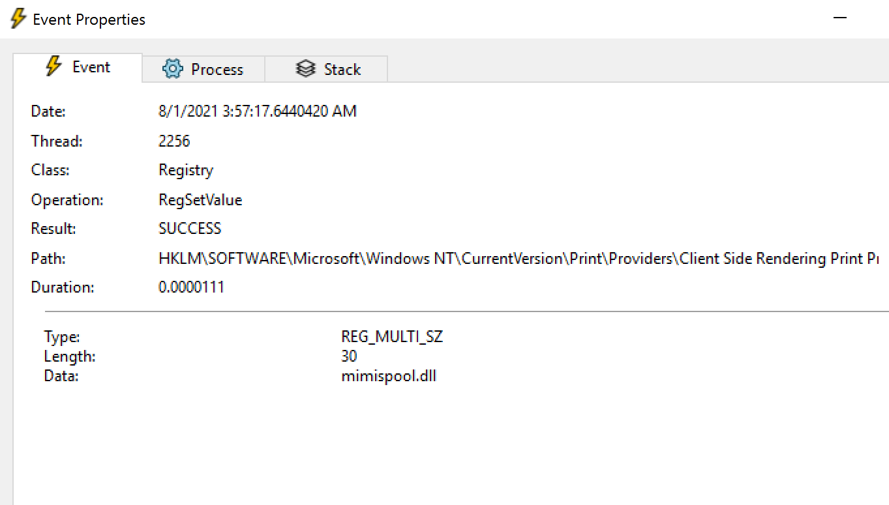Click the Operation value RegSetValue
Screen dimensions: 889x505
(200, 200)
